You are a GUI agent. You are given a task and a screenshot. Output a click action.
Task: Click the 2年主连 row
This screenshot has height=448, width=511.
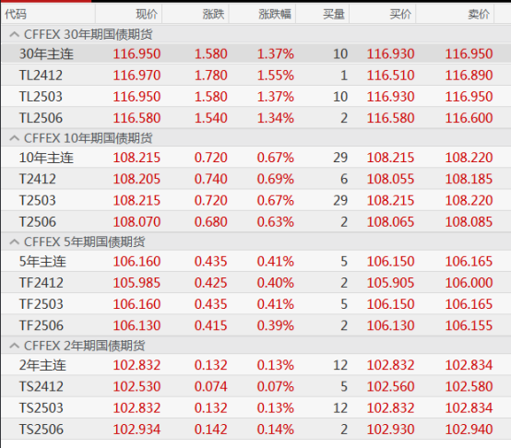pyautogui.click(x=255, y=365)
